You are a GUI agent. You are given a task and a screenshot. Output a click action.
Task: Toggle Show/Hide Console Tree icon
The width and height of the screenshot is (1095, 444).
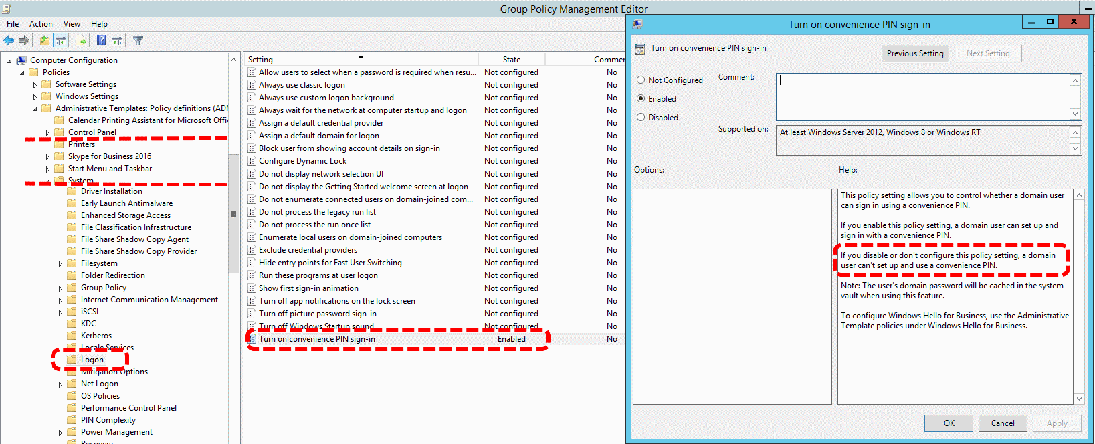coord(61,41)
